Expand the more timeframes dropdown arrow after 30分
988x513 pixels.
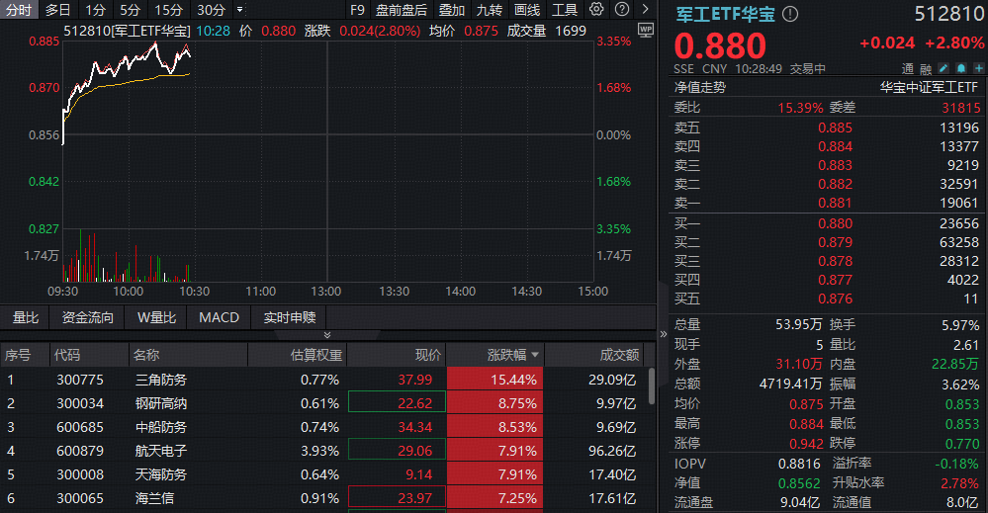pyautogui.click(x=239, y=10)
